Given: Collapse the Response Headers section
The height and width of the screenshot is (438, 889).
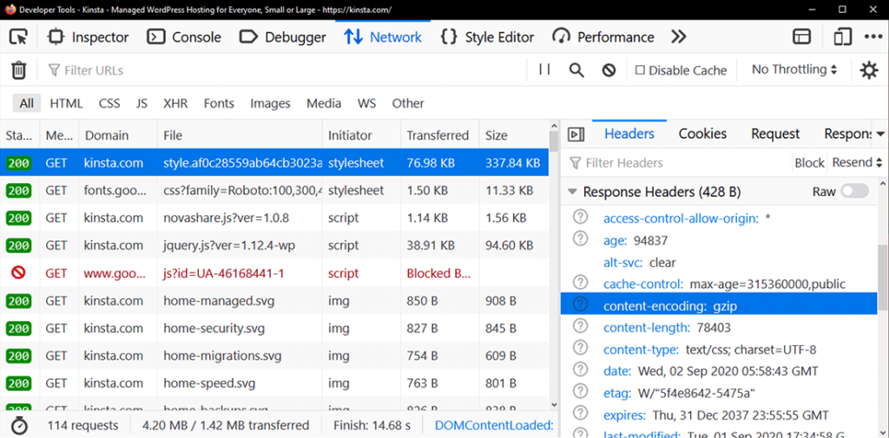Looking at the screenshot, I should pyautogui.click(x=572, y=192).
